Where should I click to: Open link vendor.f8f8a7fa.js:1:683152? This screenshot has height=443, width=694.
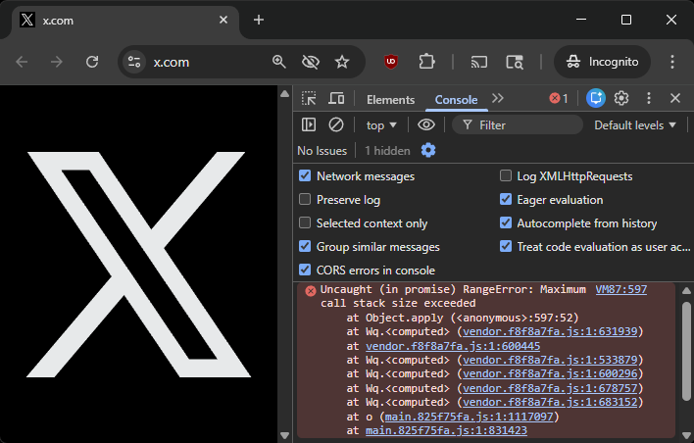pos(550,402)
